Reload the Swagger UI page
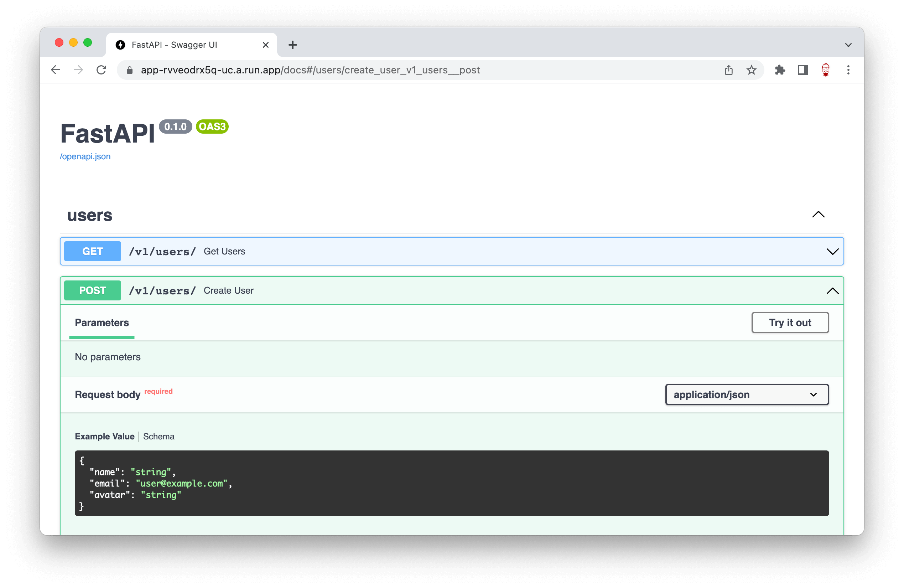The height and width of the screenshot is (588, 904). coord(101,70)
